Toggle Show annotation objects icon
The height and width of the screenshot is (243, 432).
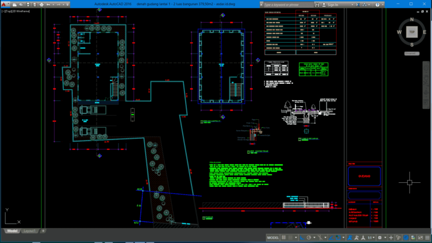coord(350,237)
